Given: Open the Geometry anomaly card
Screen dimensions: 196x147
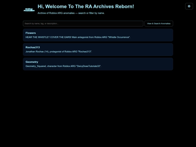Looking at the screenshot, I should (98, 64).
